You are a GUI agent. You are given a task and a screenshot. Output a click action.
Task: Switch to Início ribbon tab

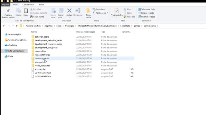pos(15,4)
